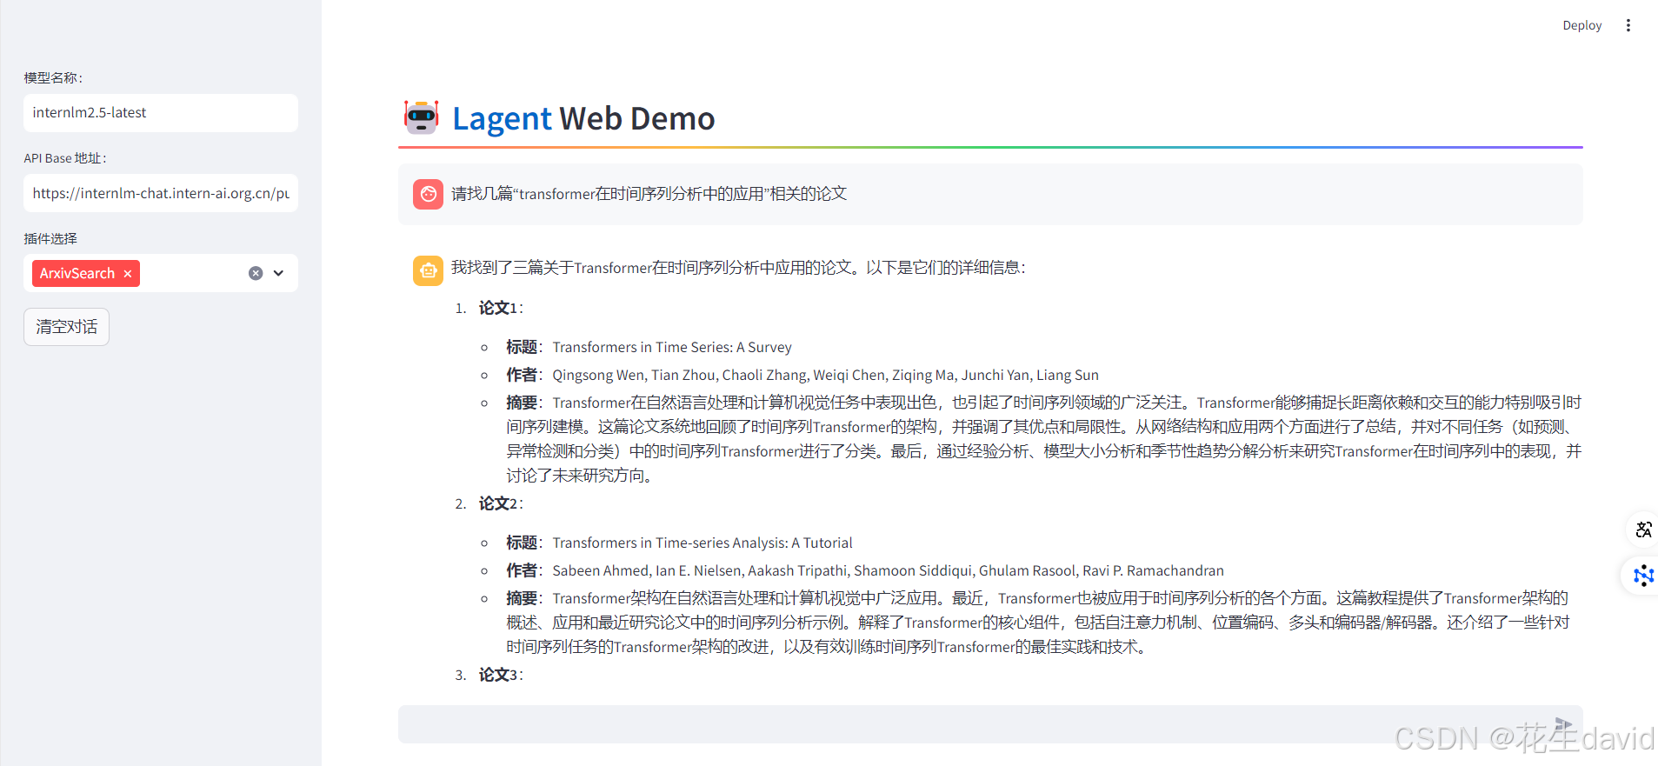Click the 模型名称 label
Image resolution: width=1658 pixels, height=766 pixels.
(x=53, y=77)
